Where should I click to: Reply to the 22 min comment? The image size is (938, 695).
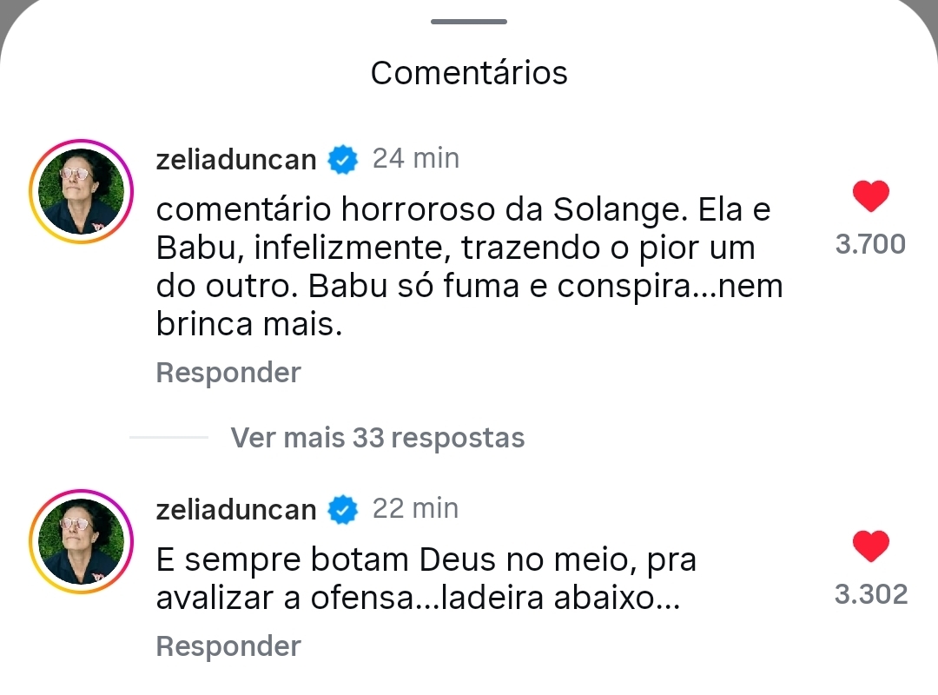[x=228, y=646]
